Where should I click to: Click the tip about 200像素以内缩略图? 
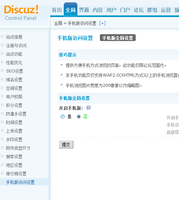[104, 85]
